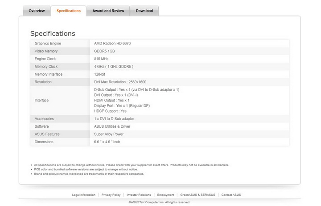Click the Display Port (Regular DP) line
The width and height of the screenshot is (321, 206).
pyautogui.click(x=122, y=105)
